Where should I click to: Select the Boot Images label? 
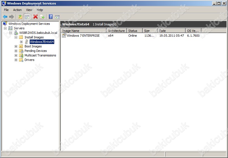click(33, 46)
